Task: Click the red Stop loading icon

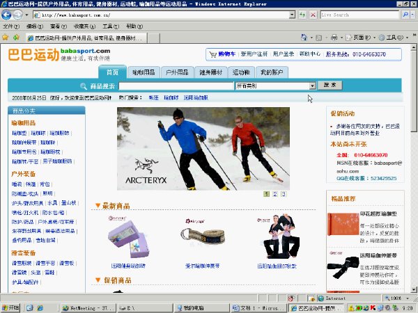Action: 313,15
